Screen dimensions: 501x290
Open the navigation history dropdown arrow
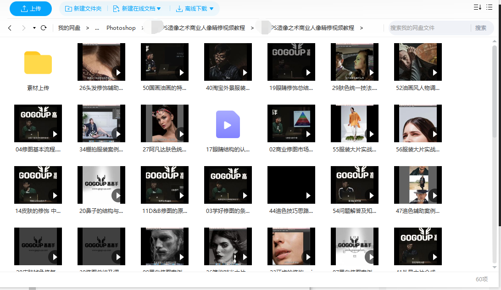point(34,28)
